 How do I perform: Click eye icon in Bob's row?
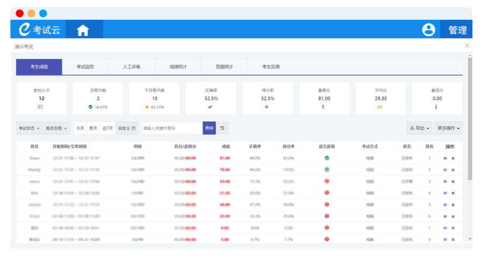click(445, 193)
